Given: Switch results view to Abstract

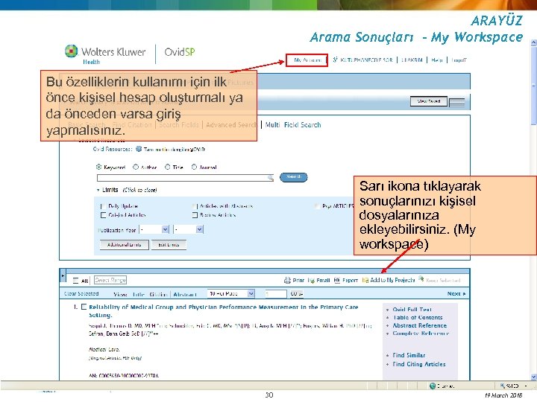Looking at the screenshot, I should tap(185, 294).
